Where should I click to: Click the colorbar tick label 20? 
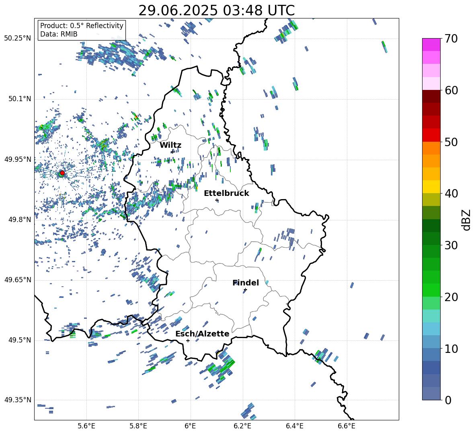pyautogui.click(x=451, y=297)
